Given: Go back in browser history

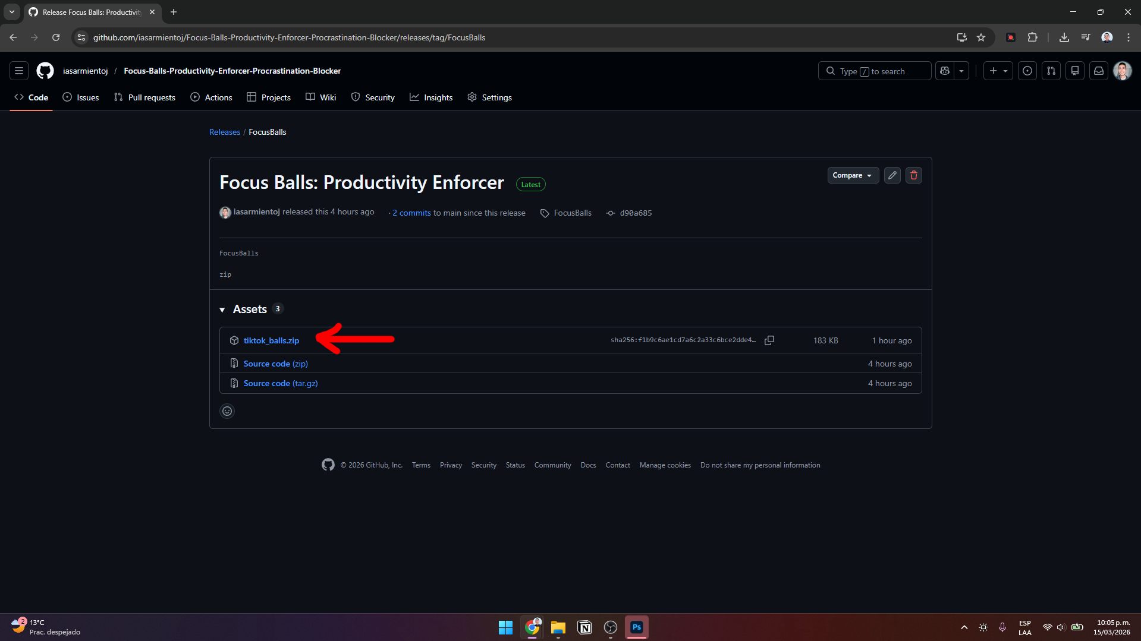Looking at the screenshot, I should click(x=13, y=37).
